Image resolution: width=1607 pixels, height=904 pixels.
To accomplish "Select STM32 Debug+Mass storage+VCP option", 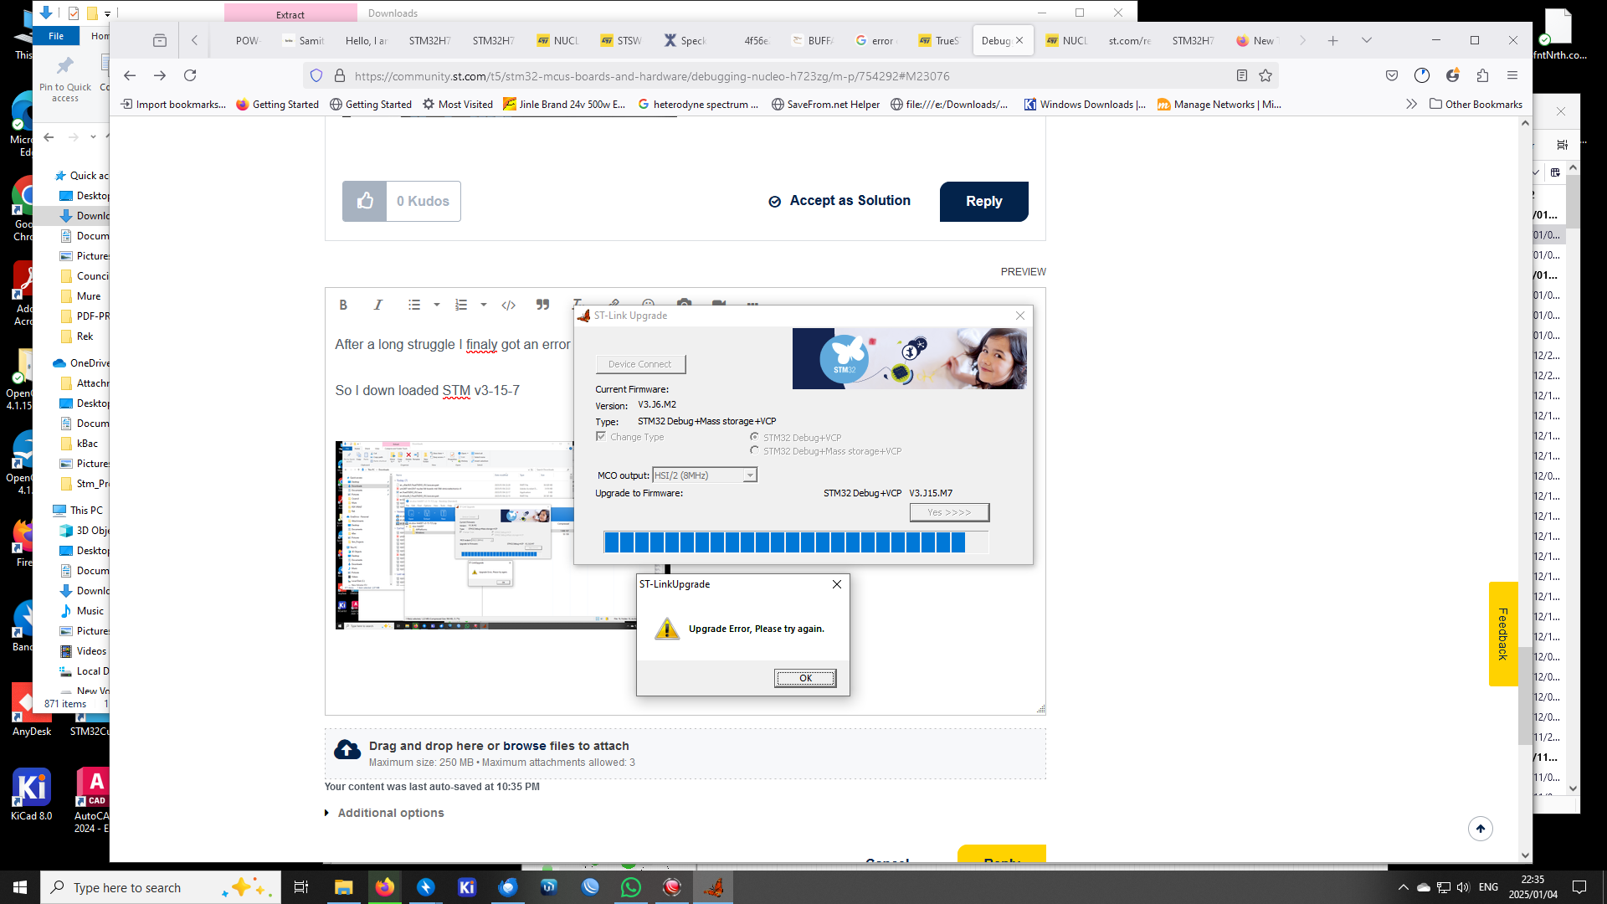I will 755,450.
